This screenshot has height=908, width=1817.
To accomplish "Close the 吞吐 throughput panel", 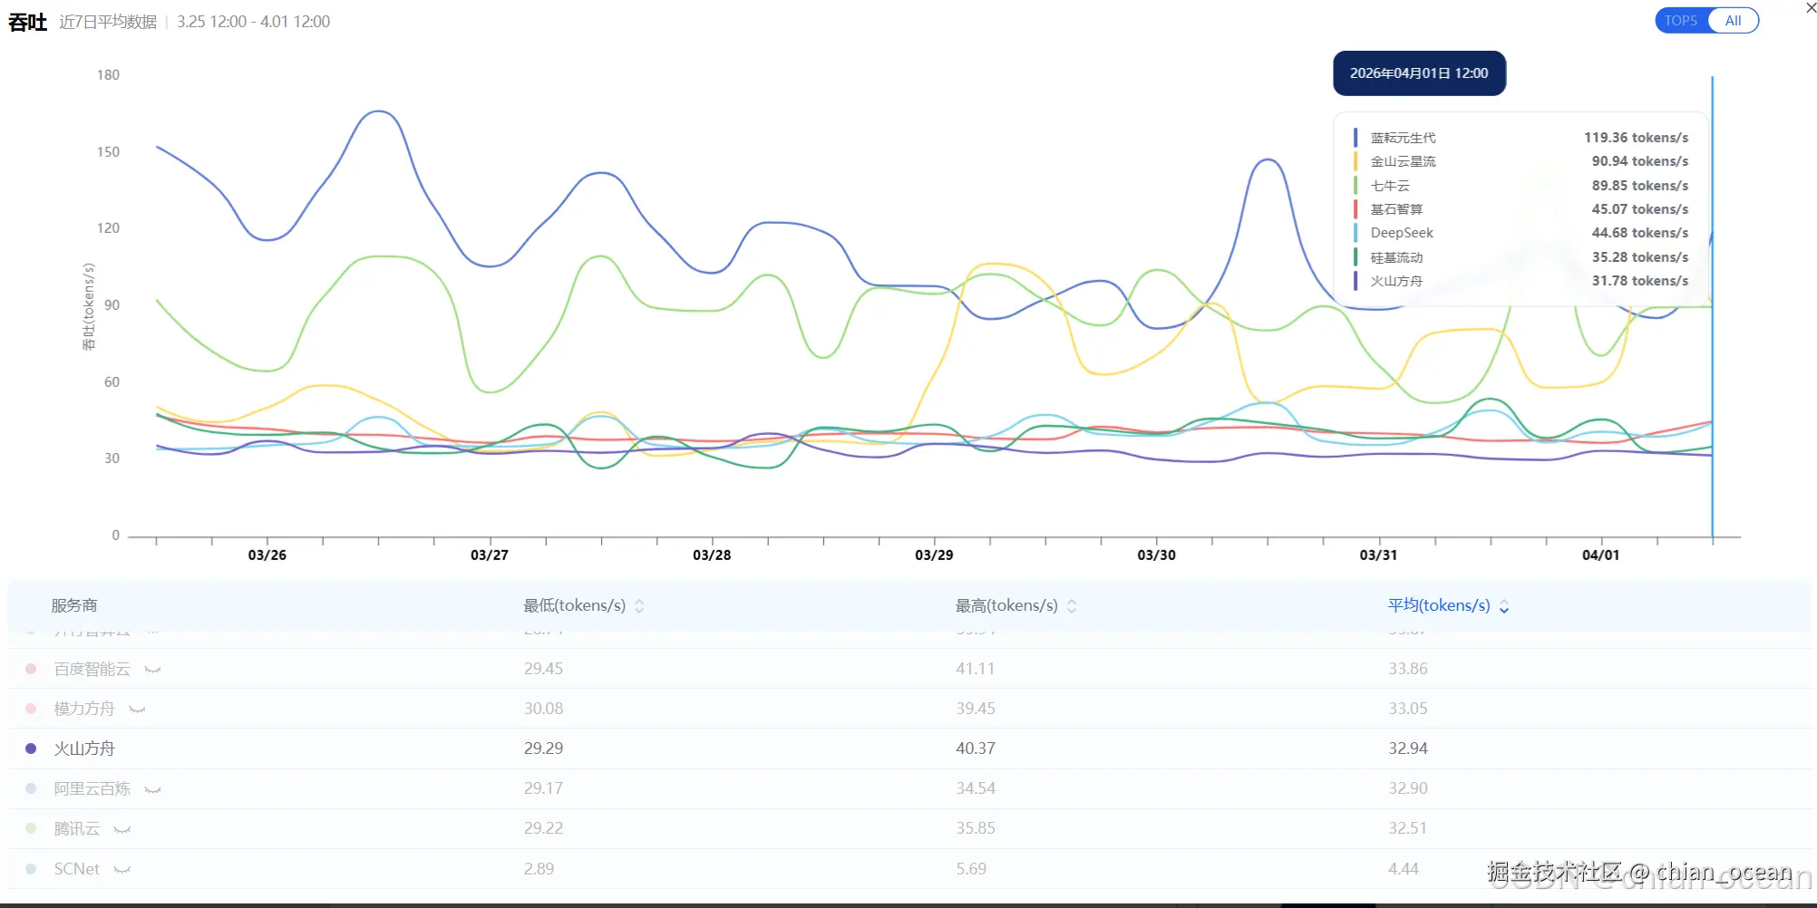I will click(x=1811, y=8).
